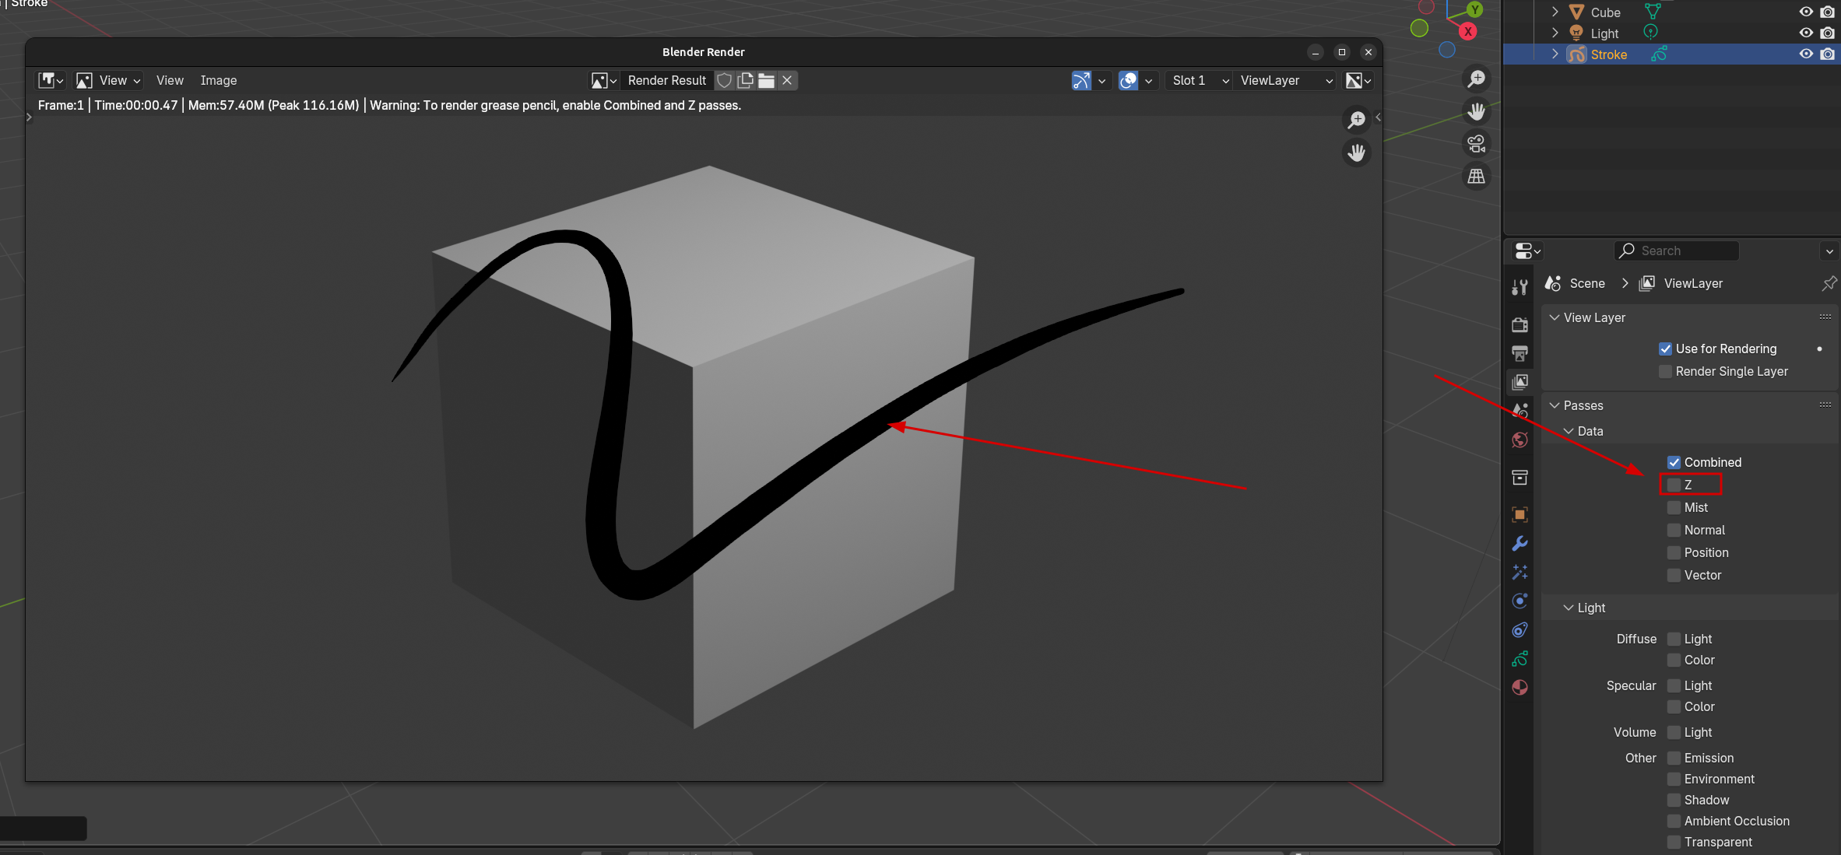Screen dimensions: 1841x855
Task: Open the ViewLayer dropdown in render window
Action: pyautogui.click(x=1285, y=80)
